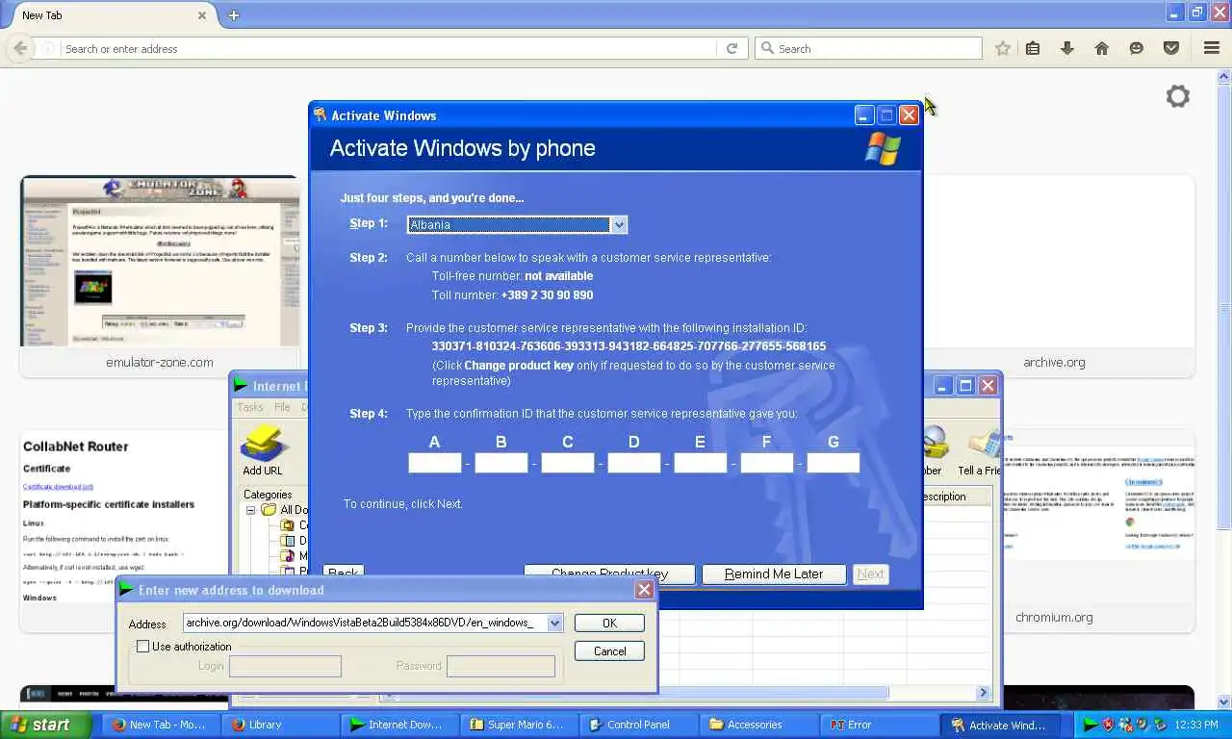Click Cancel in Enter new address dialog

click(609, 651)
